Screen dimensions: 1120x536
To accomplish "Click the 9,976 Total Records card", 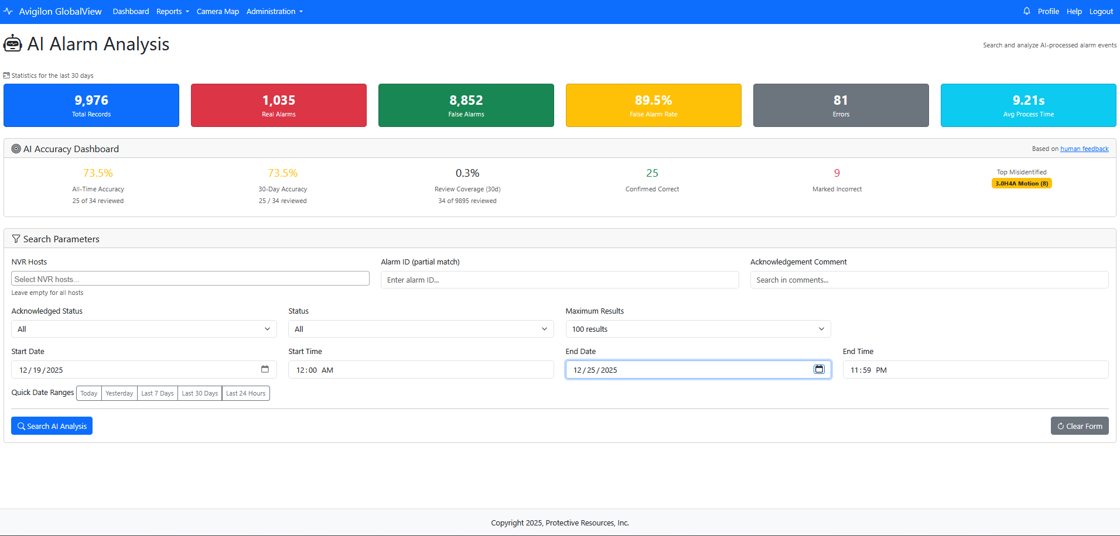I will pos(91,105).
